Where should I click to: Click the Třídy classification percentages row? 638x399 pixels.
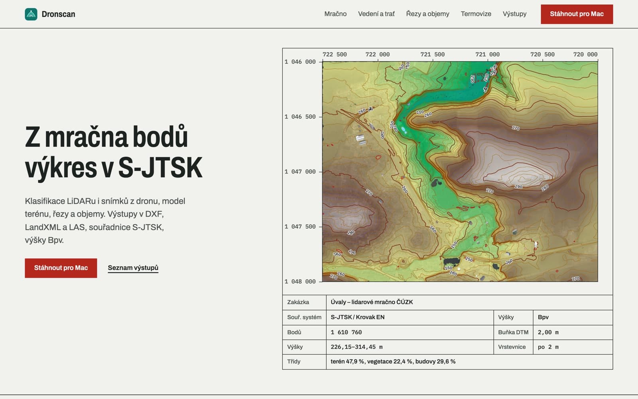(447, 361)
